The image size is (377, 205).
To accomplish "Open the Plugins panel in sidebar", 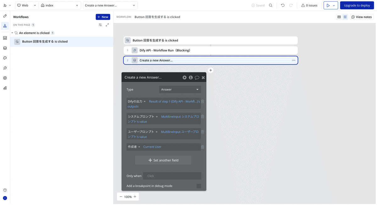I will (5, 68).
